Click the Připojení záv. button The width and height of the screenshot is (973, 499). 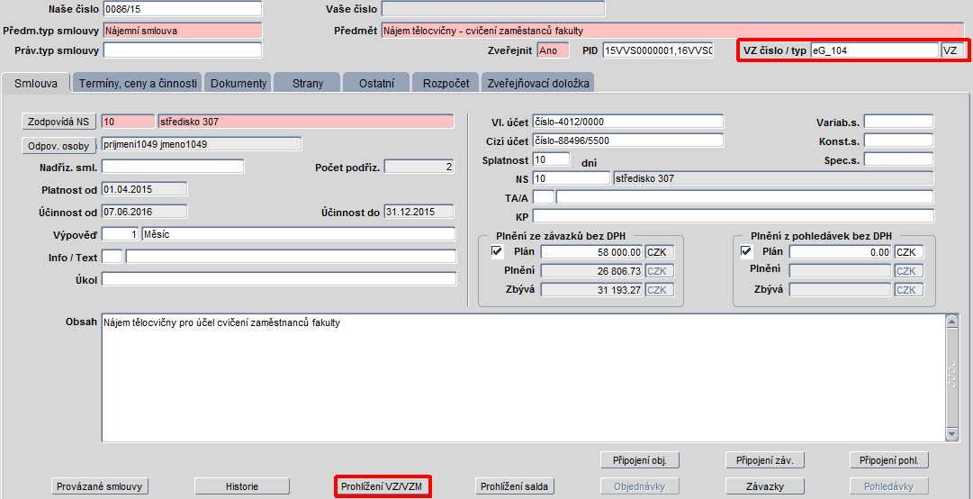click(765, 460)
